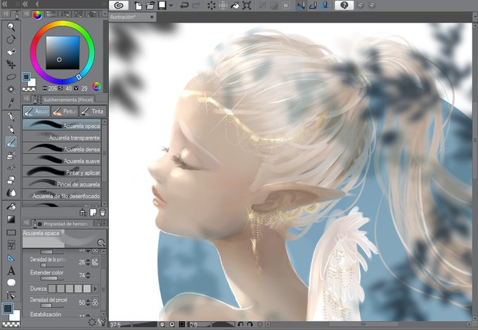
Task: Select the Pen tool in toolbar
Action: (11, 117)
